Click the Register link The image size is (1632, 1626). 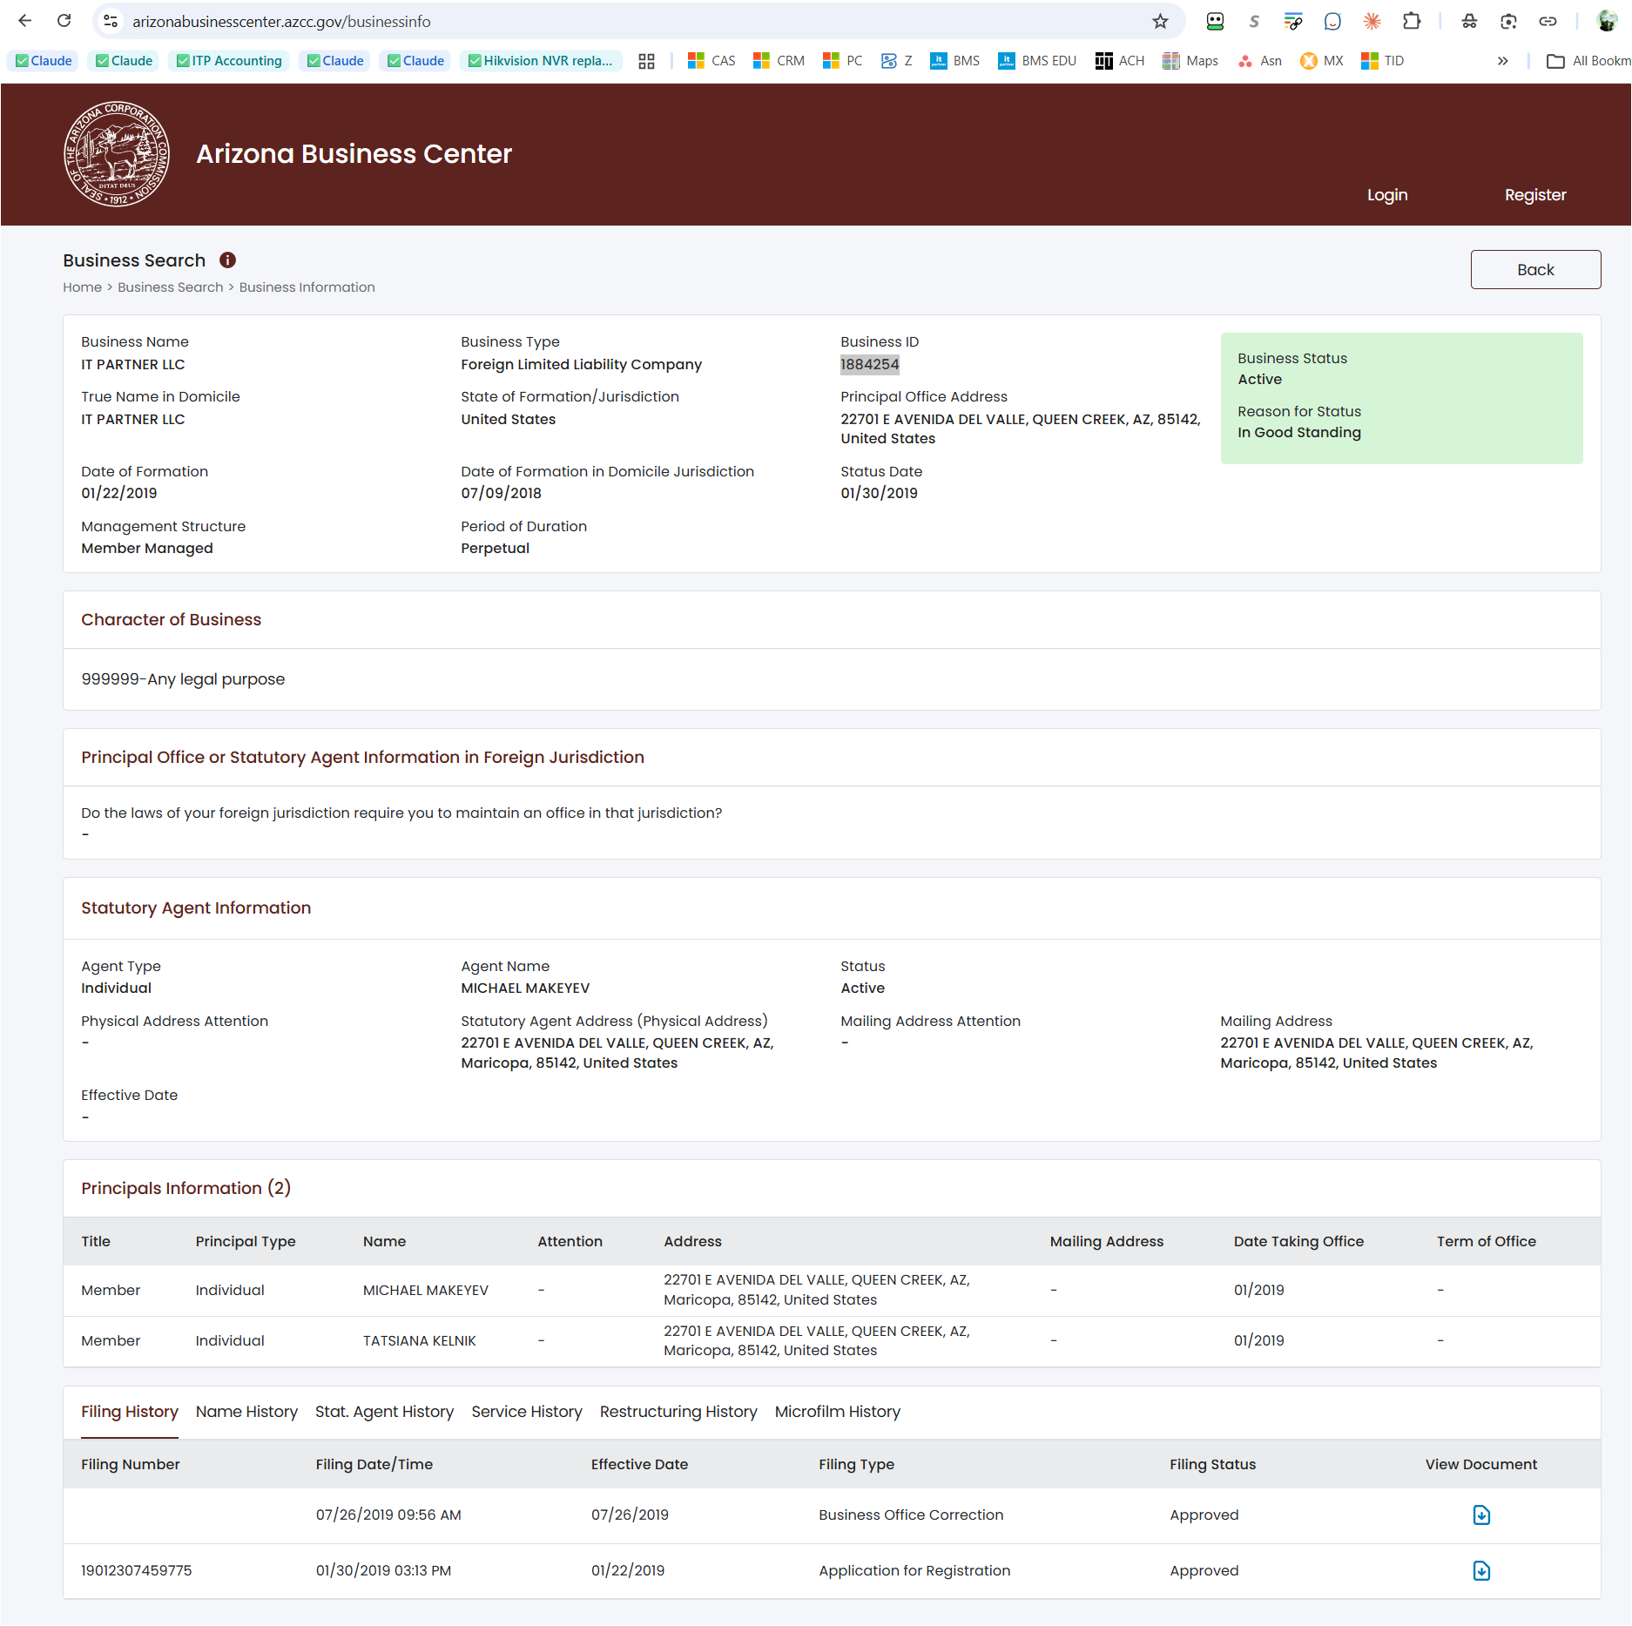pos(1535,195)
